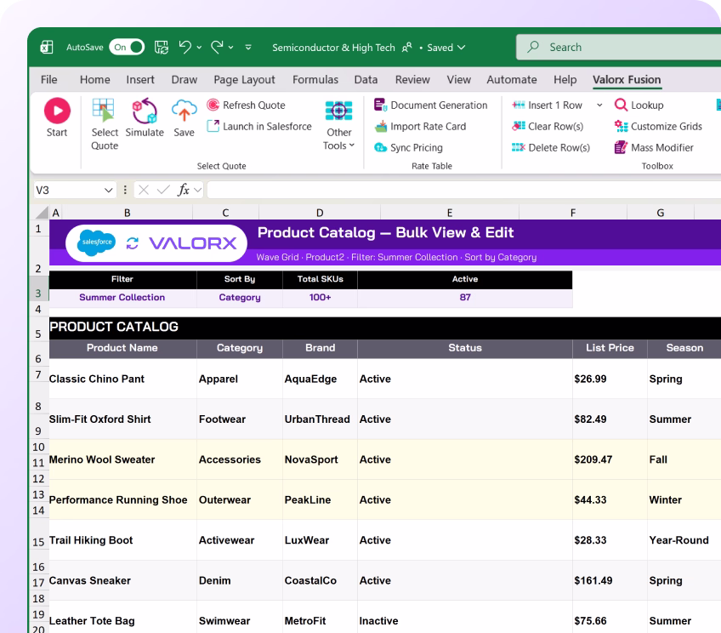Screen dimensions: 721x633
Task: Open the Saved status dropdown chevron
Action: 461,48
